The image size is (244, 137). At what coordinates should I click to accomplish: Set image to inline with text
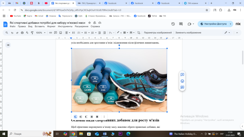[x=76, y=117]
